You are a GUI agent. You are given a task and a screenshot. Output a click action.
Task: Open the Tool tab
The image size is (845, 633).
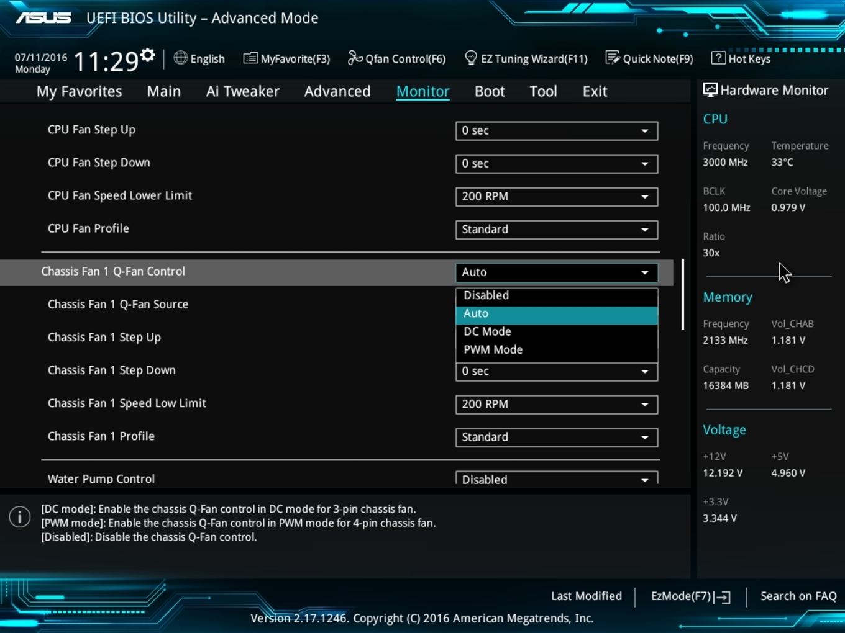click(543, 91)
